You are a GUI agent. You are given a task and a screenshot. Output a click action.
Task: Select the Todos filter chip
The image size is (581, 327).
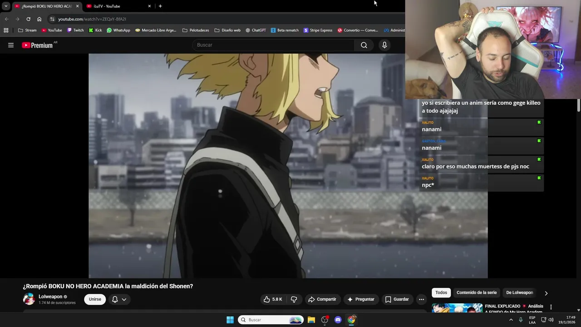tap(441, 292)
